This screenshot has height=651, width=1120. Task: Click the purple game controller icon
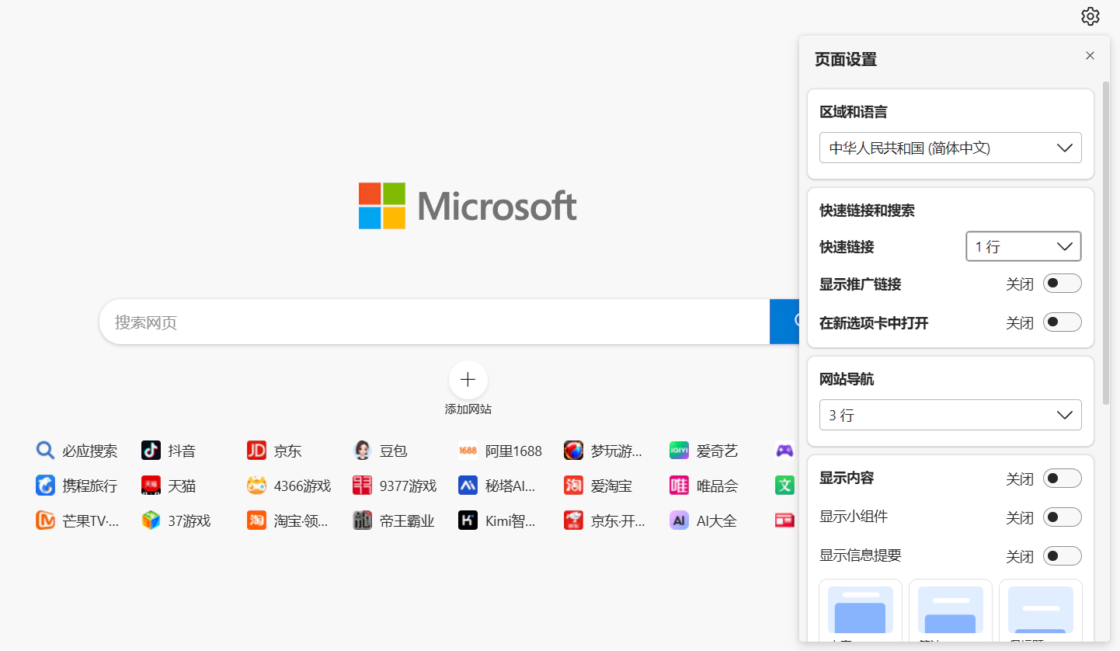[x=784, y=451]
